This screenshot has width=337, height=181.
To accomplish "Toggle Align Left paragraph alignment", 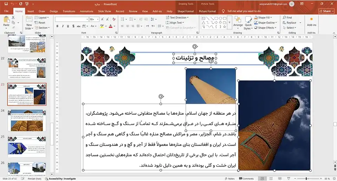I will 122,26.
